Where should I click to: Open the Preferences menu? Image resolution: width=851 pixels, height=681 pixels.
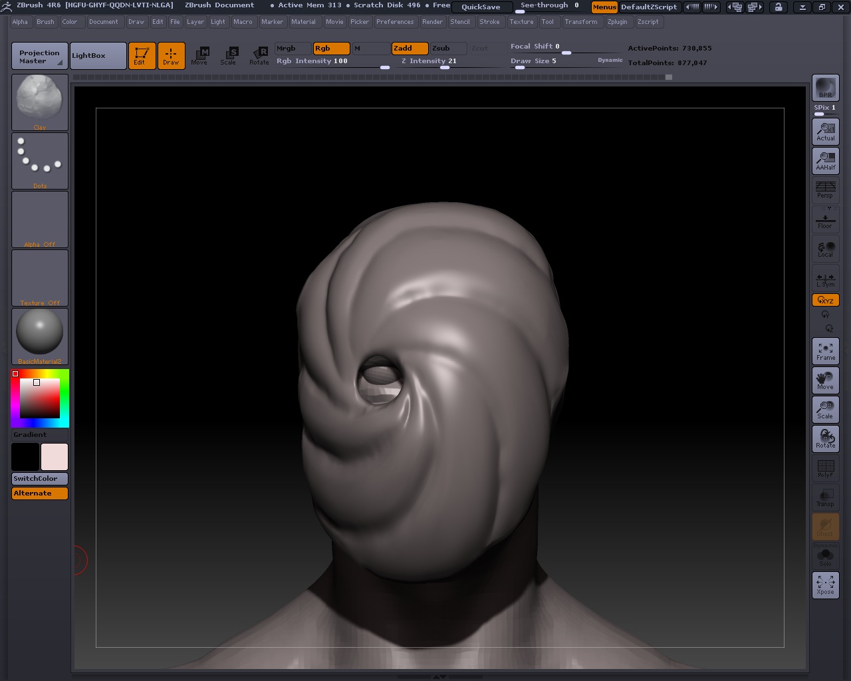[395, 22]
